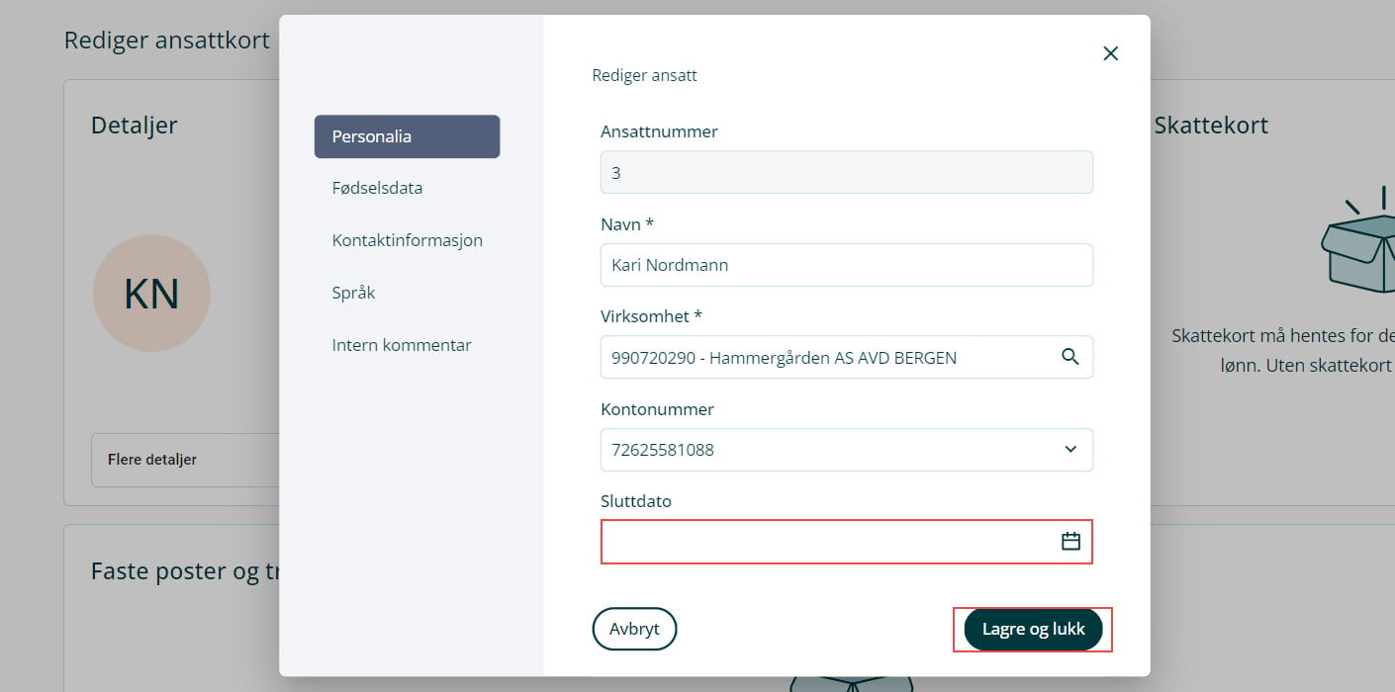The height and width of the screenshot is (692, 1395).
Task: Open the calendar picker for Sluttdato
Action: (1069, 542)
